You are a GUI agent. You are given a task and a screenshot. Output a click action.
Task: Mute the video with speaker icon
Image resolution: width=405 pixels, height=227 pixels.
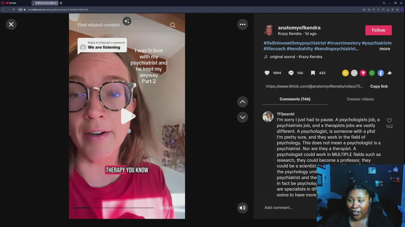click(242, 208)
